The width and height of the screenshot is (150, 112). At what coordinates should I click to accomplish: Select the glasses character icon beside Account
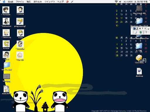(x=20, y=10)
